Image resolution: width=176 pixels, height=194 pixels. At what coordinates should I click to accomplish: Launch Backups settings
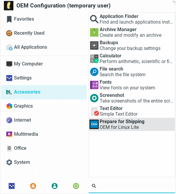[132, 45]
